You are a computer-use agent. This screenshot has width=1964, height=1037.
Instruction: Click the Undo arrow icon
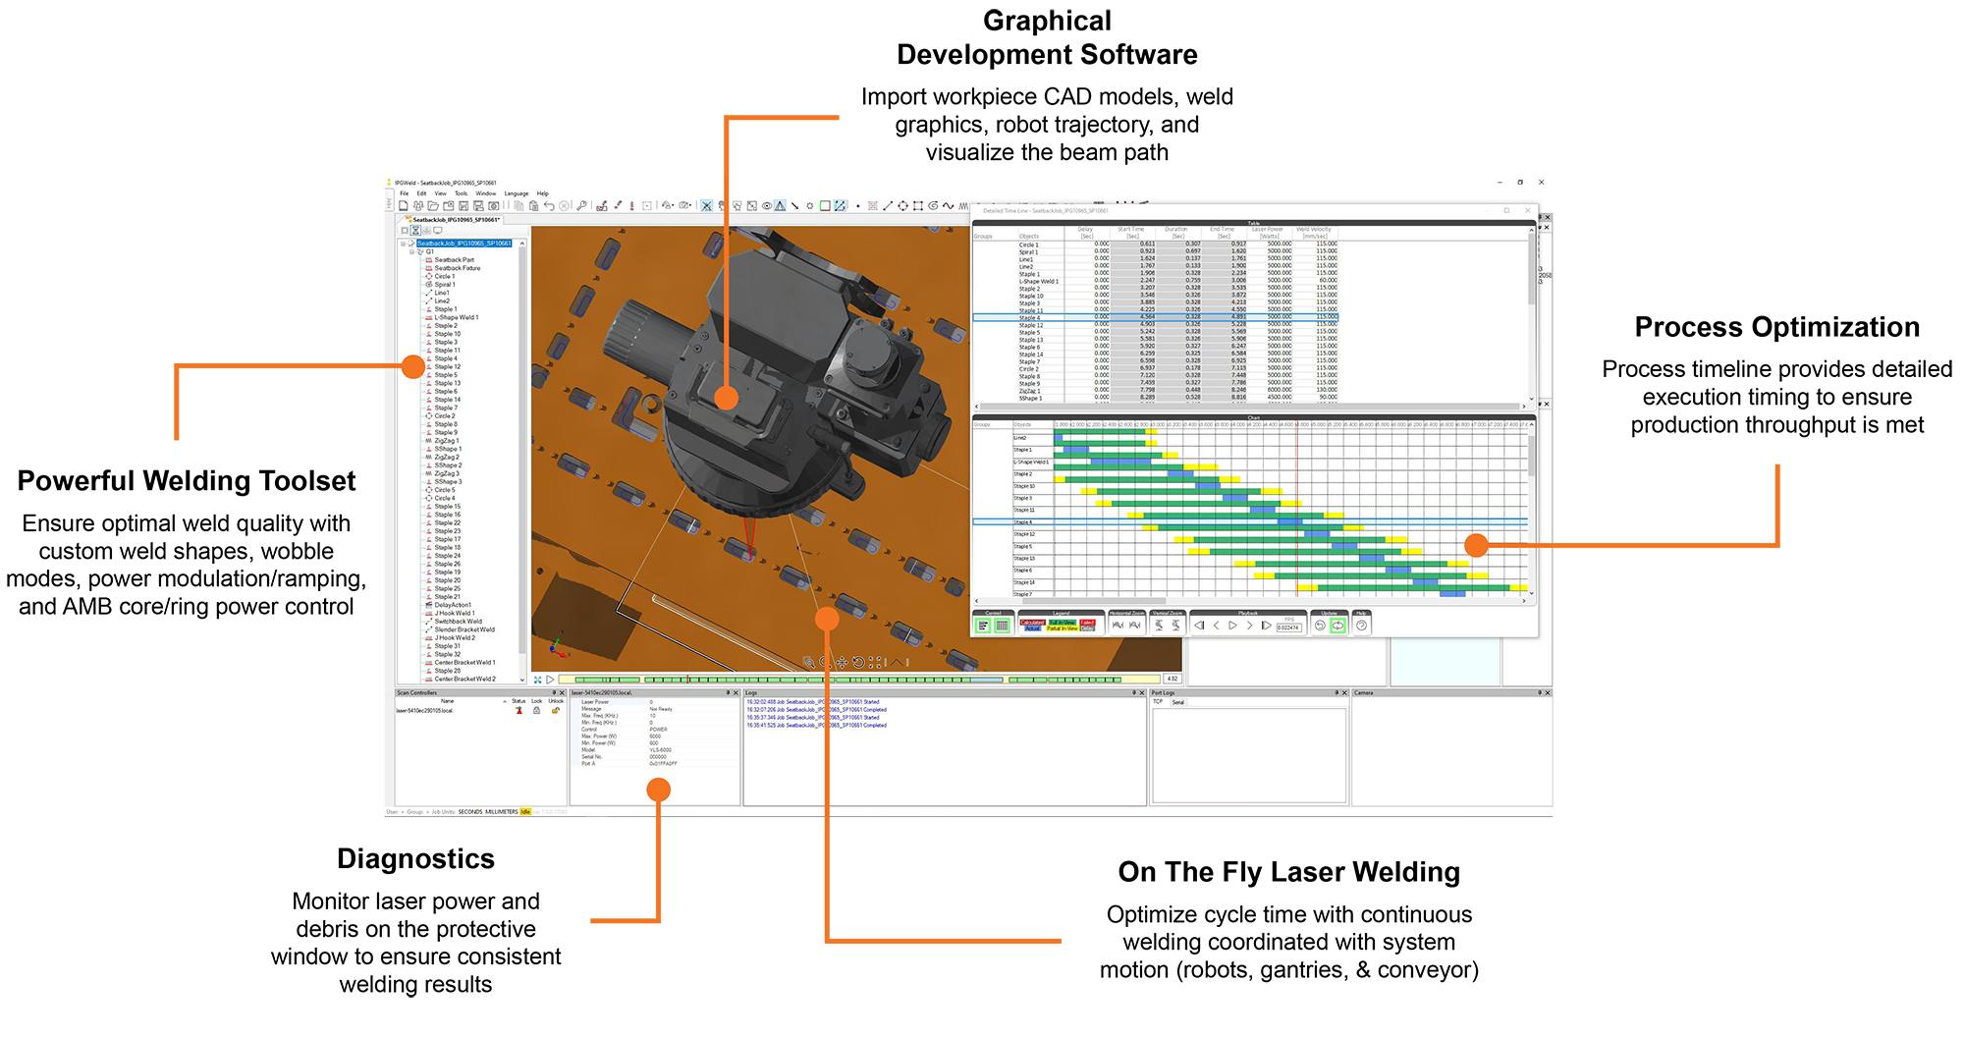(x=549, y=206)
